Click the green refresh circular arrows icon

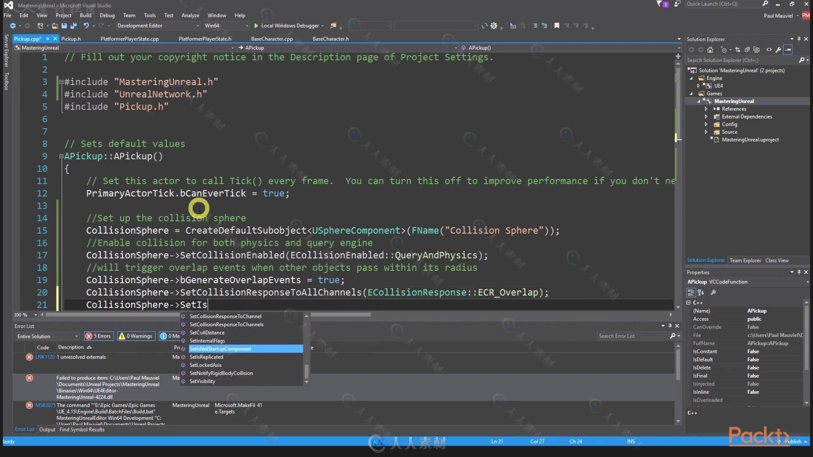coord(484,26)
